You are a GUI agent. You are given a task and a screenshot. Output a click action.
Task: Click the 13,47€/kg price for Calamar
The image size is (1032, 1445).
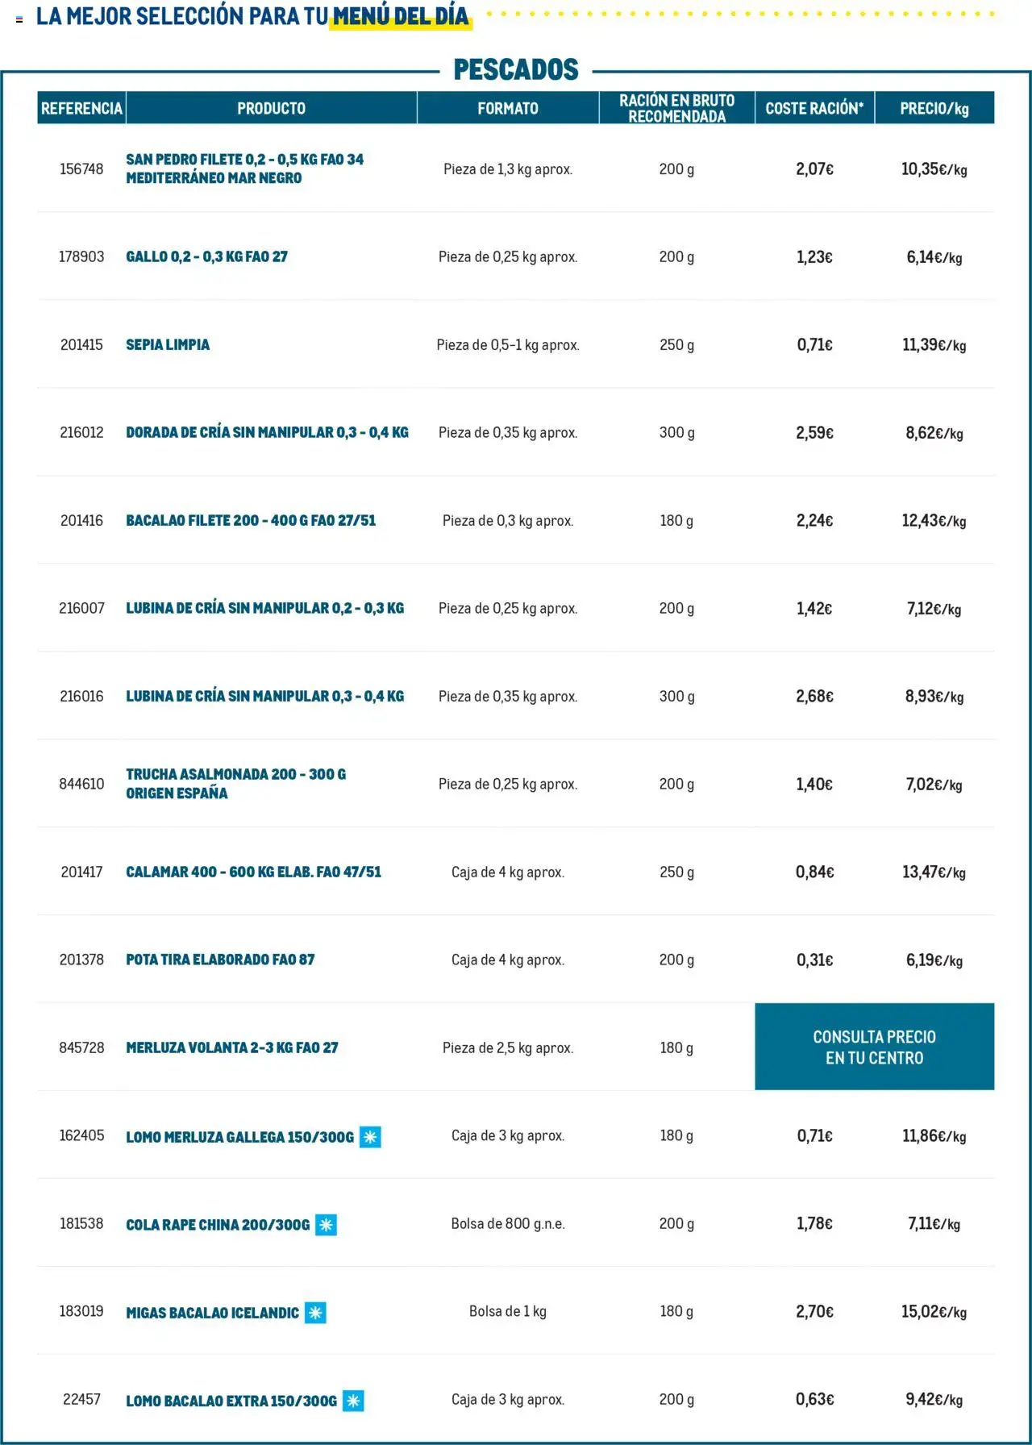pyautogui.click(x=934, y=872)
